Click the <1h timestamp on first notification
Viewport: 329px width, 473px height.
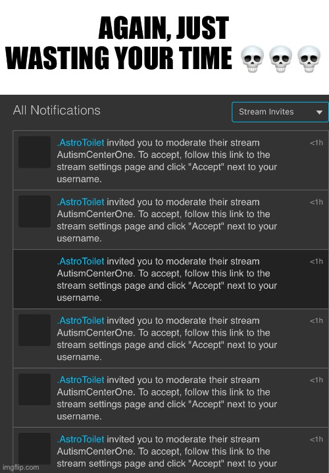[316, 143]
